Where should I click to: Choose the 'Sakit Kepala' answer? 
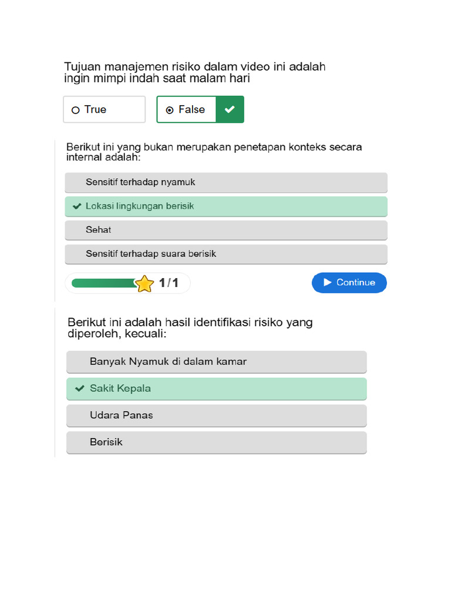(217, 389)
